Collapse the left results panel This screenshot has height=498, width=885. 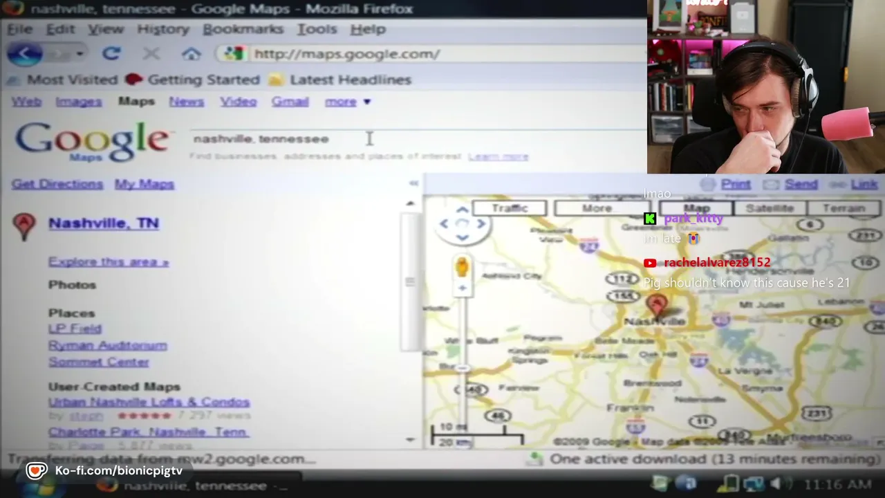(x=413, y=183)
